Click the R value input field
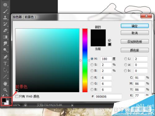The height and width of the screenshot is (116, 155). [106, 78]
